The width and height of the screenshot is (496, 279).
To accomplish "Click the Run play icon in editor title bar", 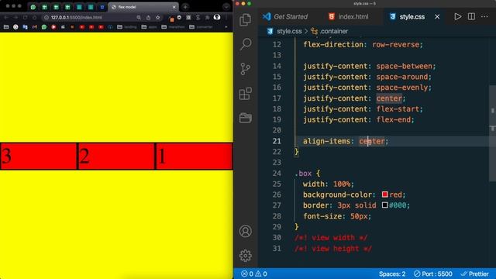I will point(457,16).
